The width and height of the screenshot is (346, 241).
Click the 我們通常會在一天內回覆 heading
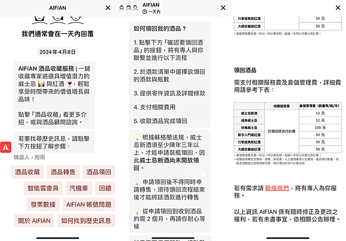pyautogui.click(x=58, y=34)
